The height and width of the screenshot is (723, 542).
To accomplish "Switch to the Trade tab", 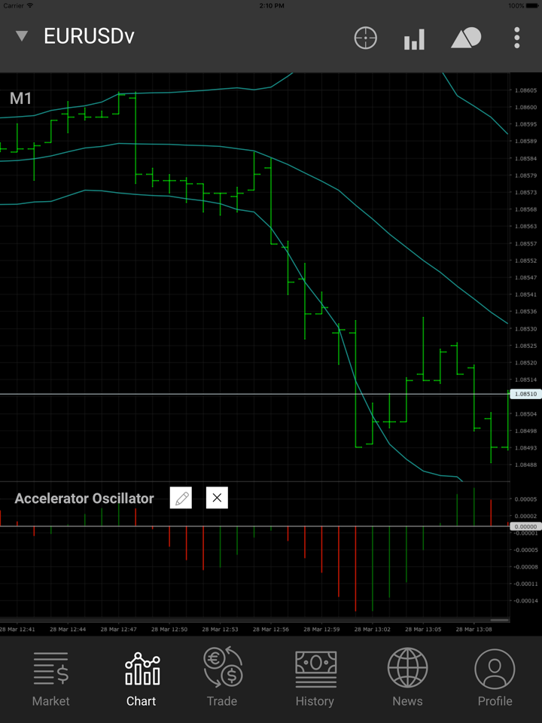I will [x=222, y=678].
